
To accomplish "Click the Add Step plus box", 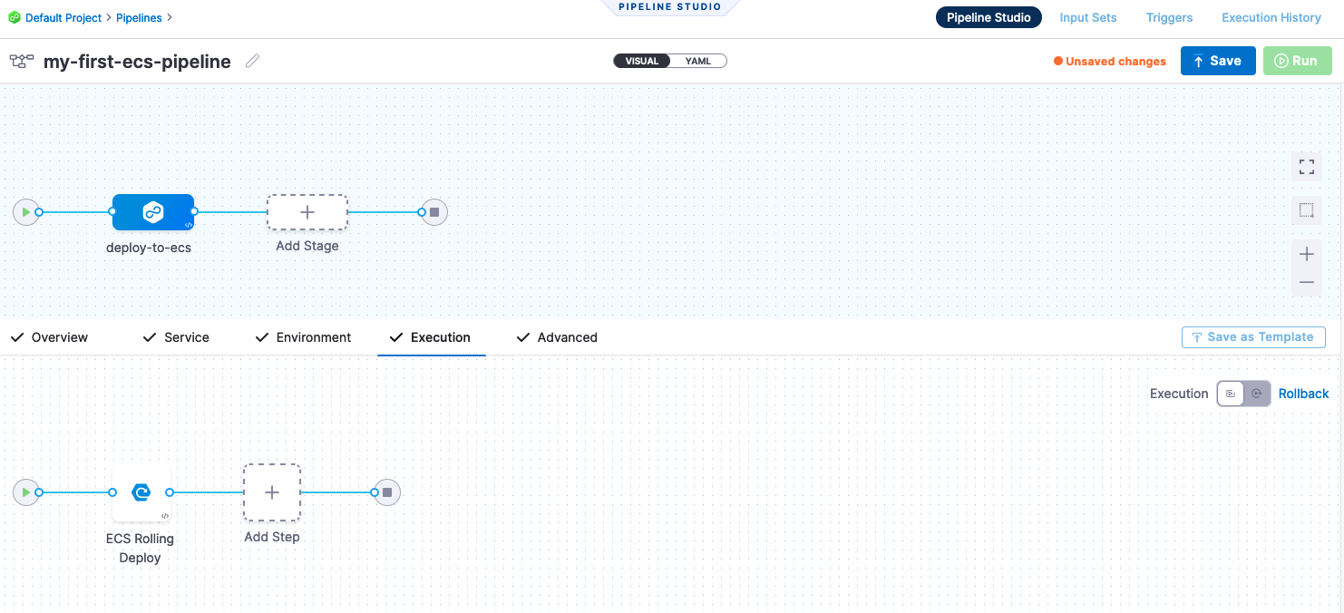I will (x=271, y=492).
